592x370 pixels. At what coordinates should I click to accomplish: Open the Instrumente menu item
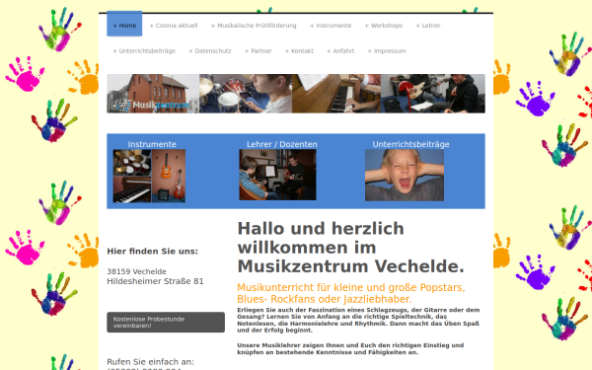(x=331, y=26)
